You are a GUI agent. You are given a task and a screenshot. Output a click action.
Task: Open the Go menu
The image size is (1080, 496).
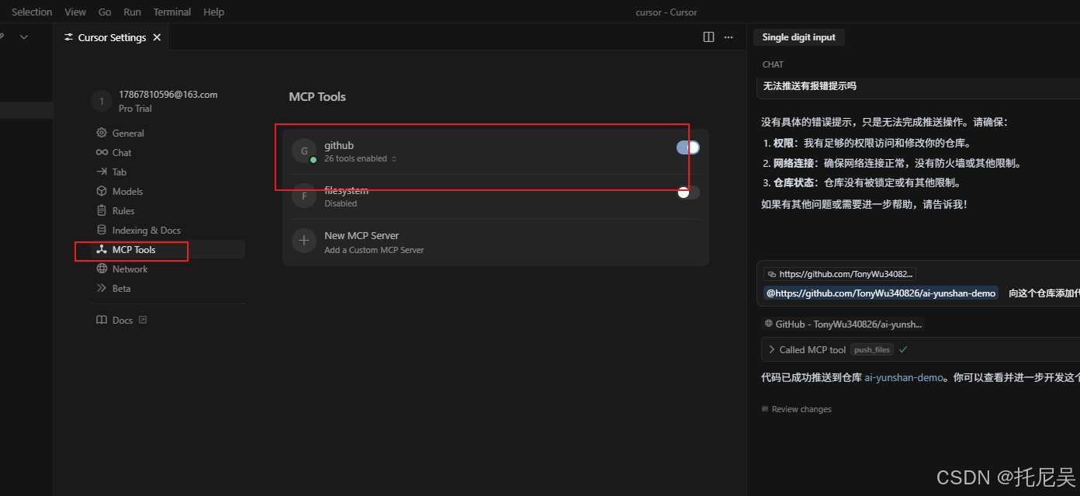(x=105, y=12)
